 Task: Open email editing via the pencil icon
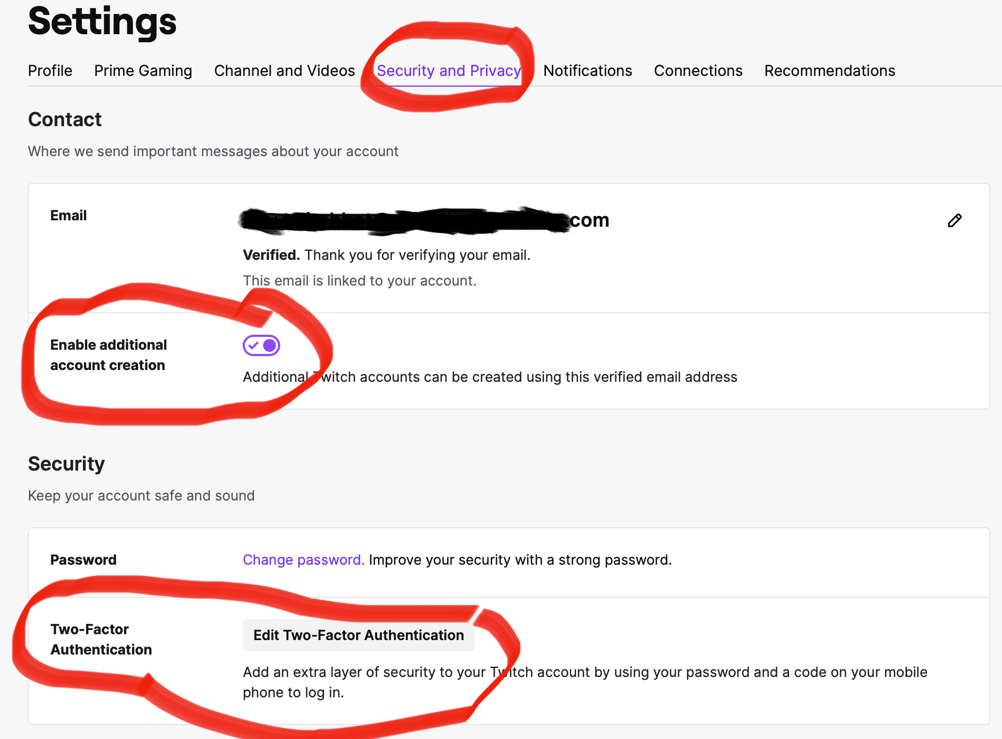[955, 220]
